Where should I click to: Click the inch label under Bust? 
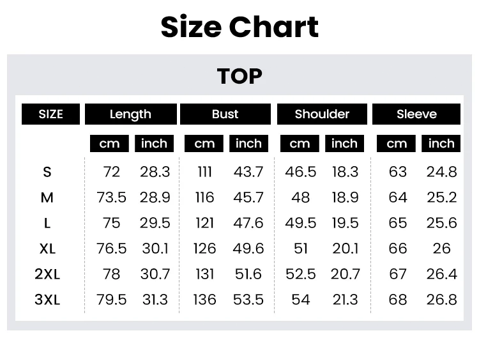248,144
